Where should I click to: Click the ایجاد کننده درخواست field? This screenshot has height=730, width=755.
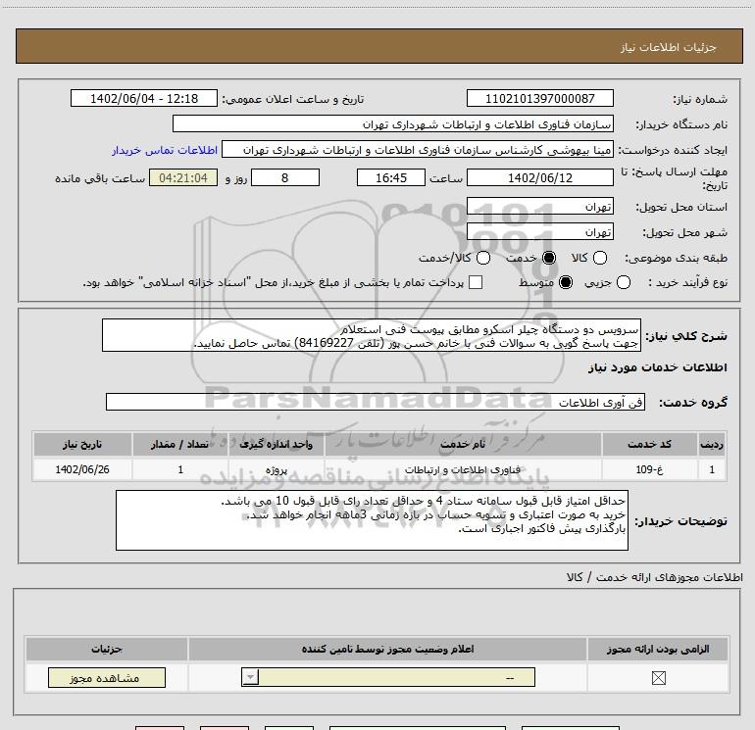[x=418, y=150]
